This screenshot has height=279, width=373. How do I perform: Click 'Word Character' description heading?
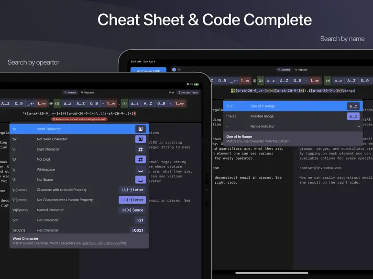point(25,238)
